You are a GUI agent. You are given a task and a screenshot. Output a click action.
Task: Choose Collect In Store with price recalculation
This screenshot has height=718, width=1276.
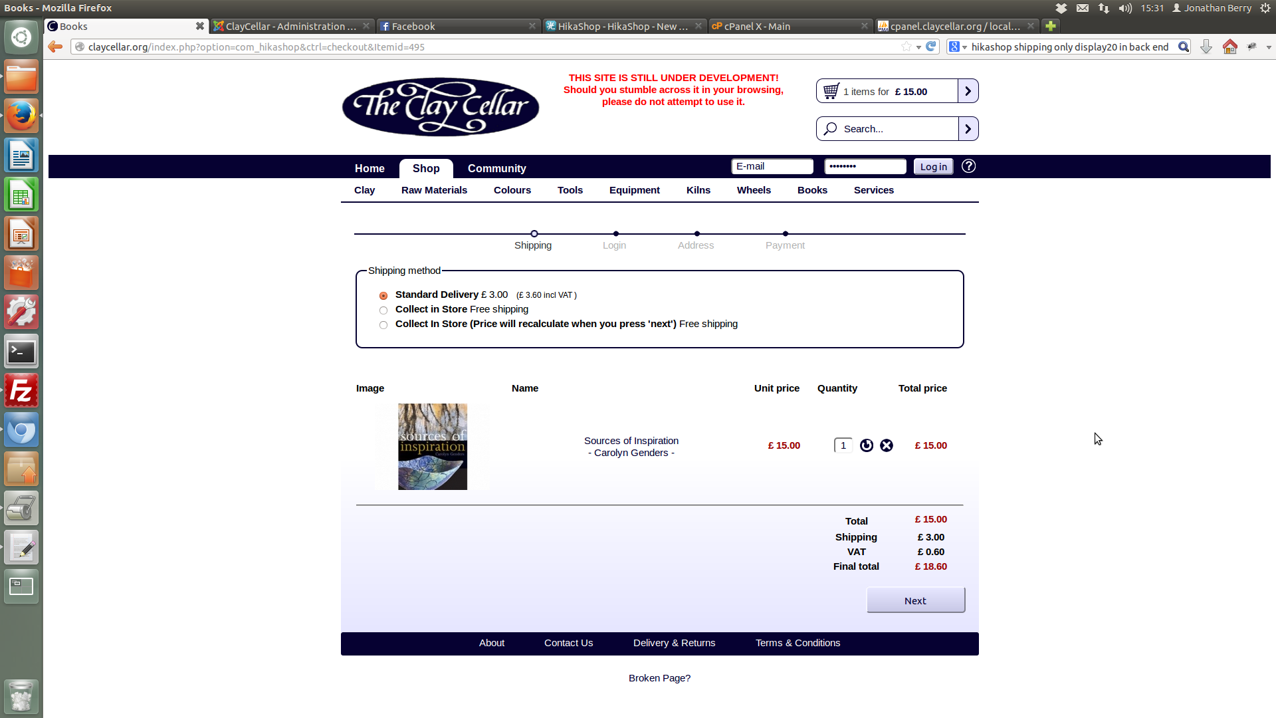coord(383,325)
